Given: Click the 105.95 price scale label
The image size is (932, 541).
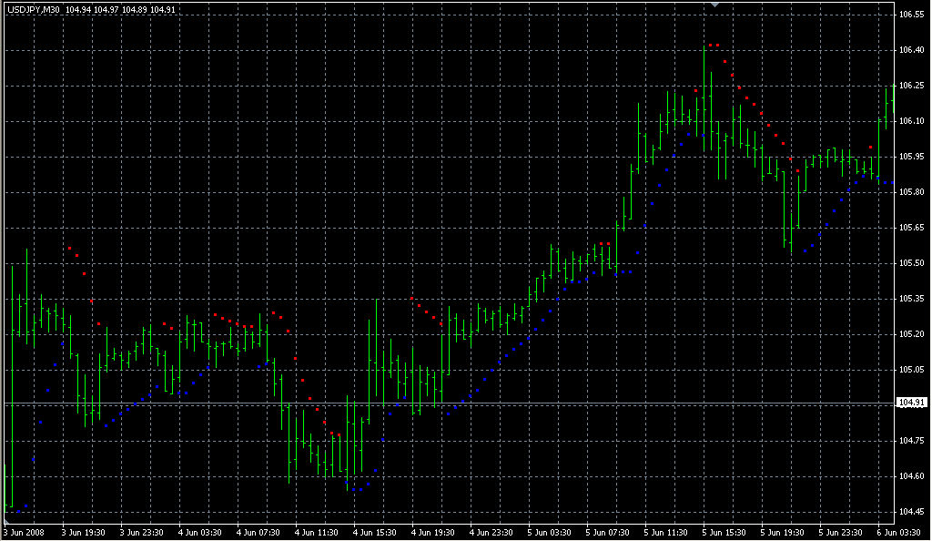Looking at the screenshot, I should click(911, 157).
